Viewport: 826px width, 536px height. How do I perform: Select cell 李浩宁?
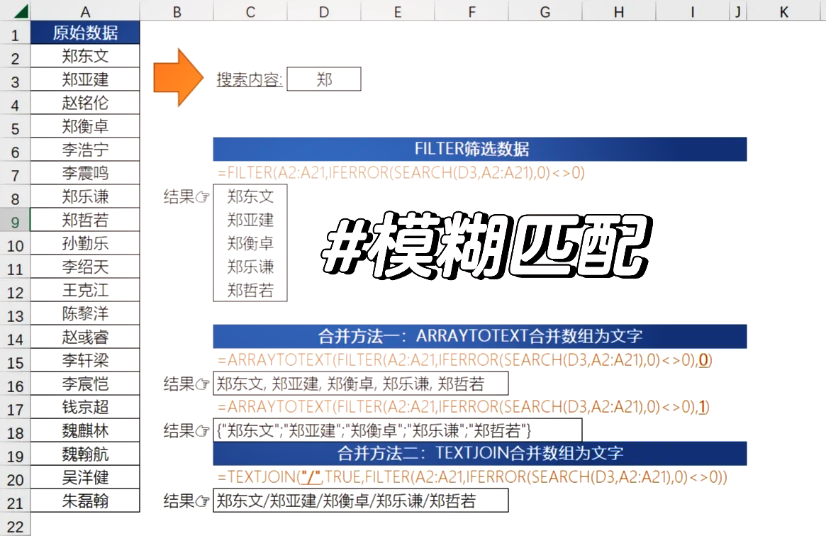[x=85, y=150]
